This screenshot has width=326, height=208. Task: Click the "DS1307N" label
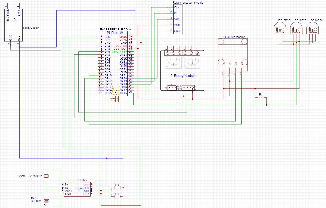pyautogui.click(x=81, y=180)
